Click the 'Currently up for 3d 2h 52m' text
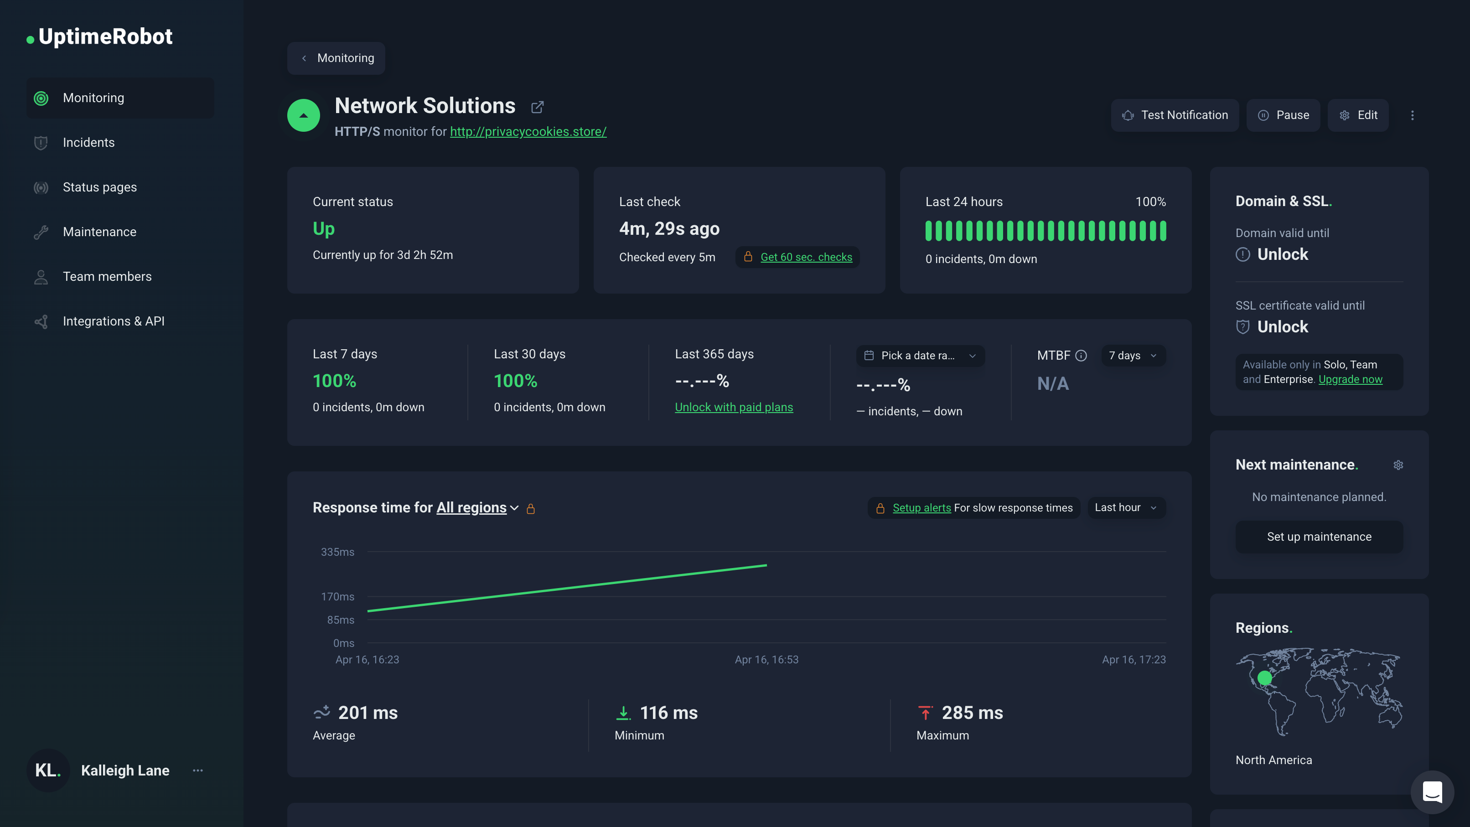The image size is (1470, 827). (383, 255)
